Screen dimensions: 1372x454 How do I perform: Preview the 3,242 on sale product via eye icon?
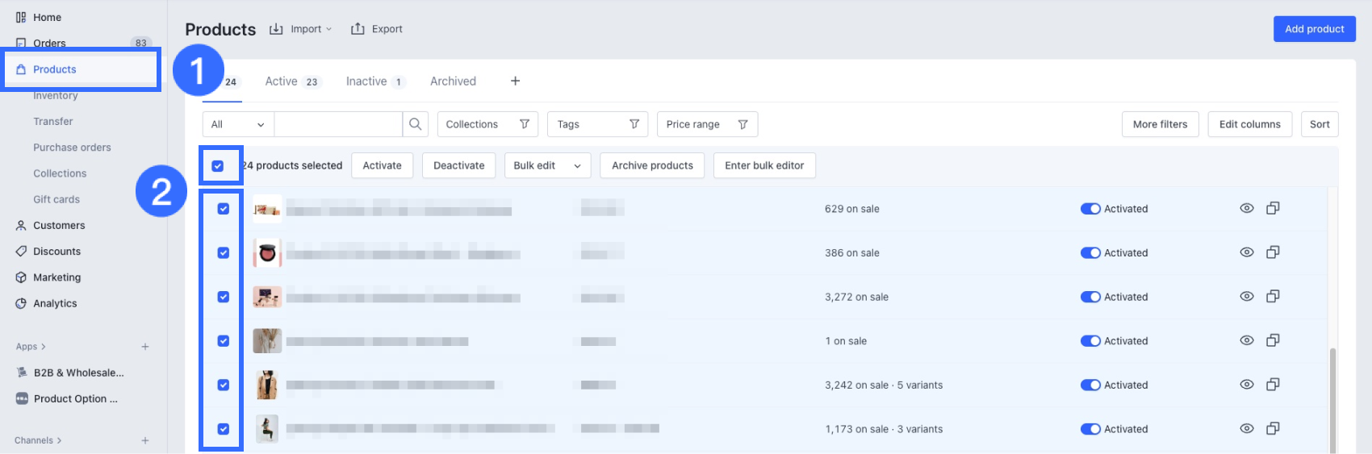click(1246, 385)
